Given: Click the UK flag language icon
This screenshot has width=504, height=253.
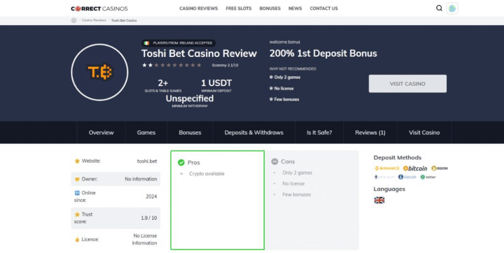Looking at the screenshot, I should point(379,200).
